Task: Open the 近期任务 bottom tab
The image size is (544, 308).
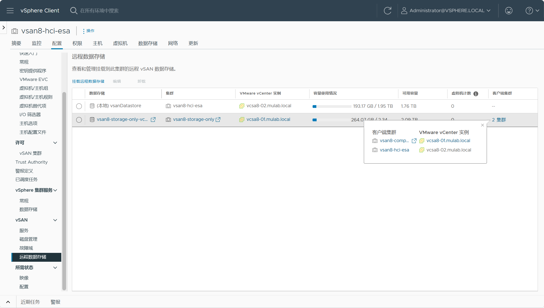Action: (x=30, y=302)
